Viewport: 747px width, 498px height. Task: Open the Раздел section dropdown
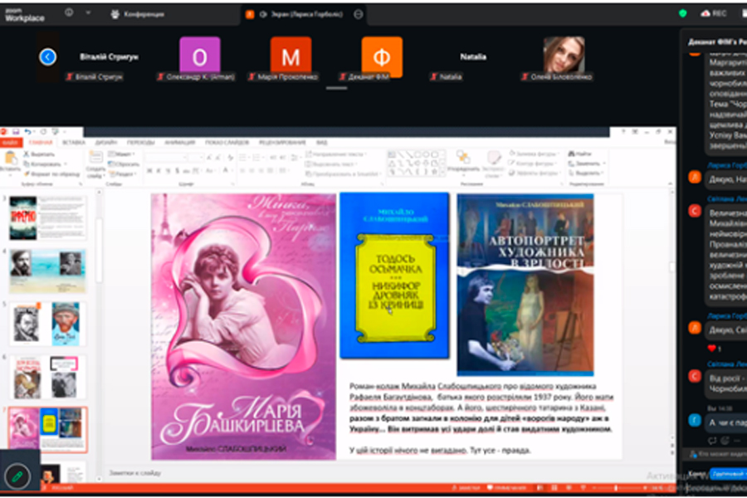click(x=122, y=174)
